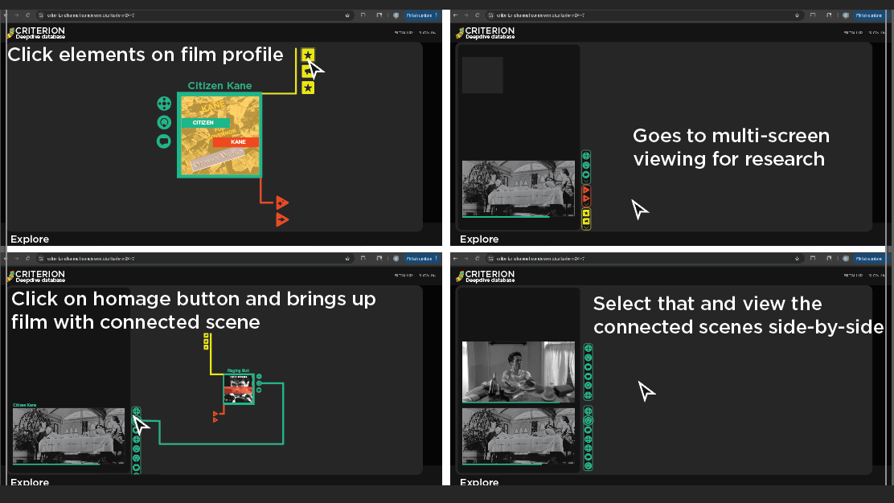This screenshot has height=503, width=894.
Task: Click the green progress bar under multi-screen panel scene
Action: (506, 216)
